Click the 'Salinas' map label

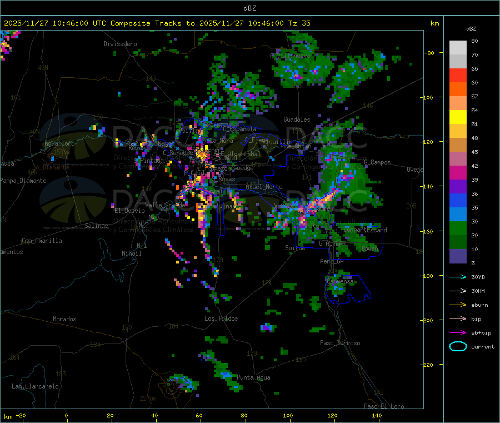coord(96,226)
